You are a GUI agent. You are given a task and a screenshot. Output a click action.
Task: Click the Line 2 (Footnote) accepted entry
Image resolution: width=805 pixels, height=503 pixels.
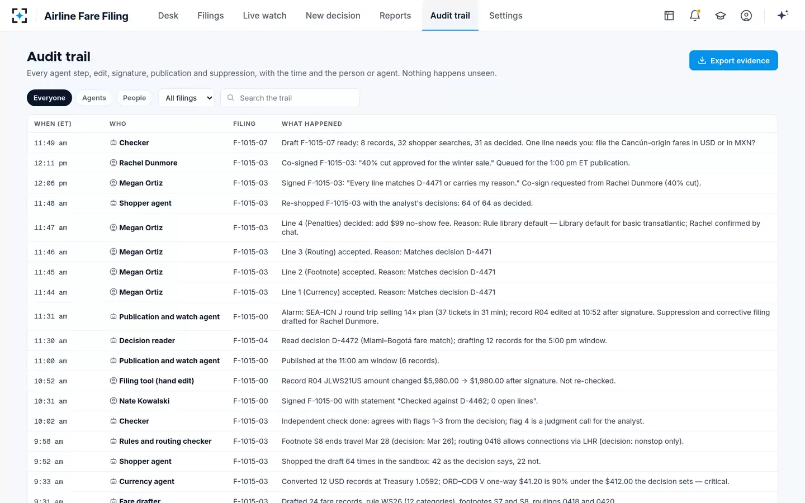(x=389, y=272)
